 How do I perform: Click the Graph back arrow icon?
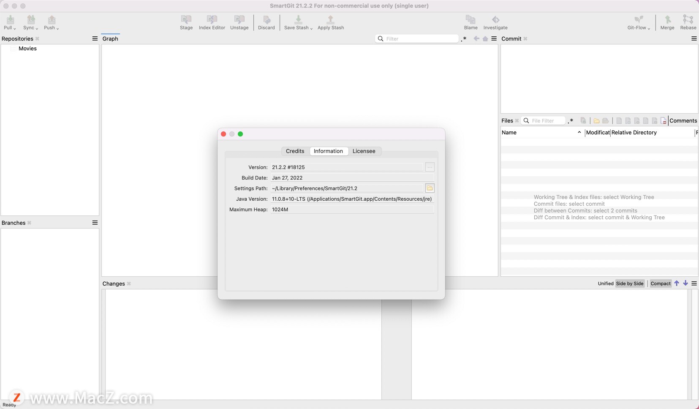pyautogui.click(x=476, y=38)
